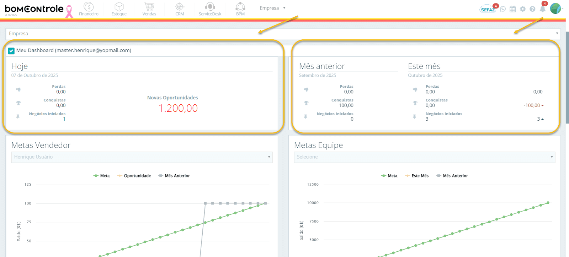
Task: Toggle Meta legend in Metas Equipe chart
Action: click(x=389, y=176)
